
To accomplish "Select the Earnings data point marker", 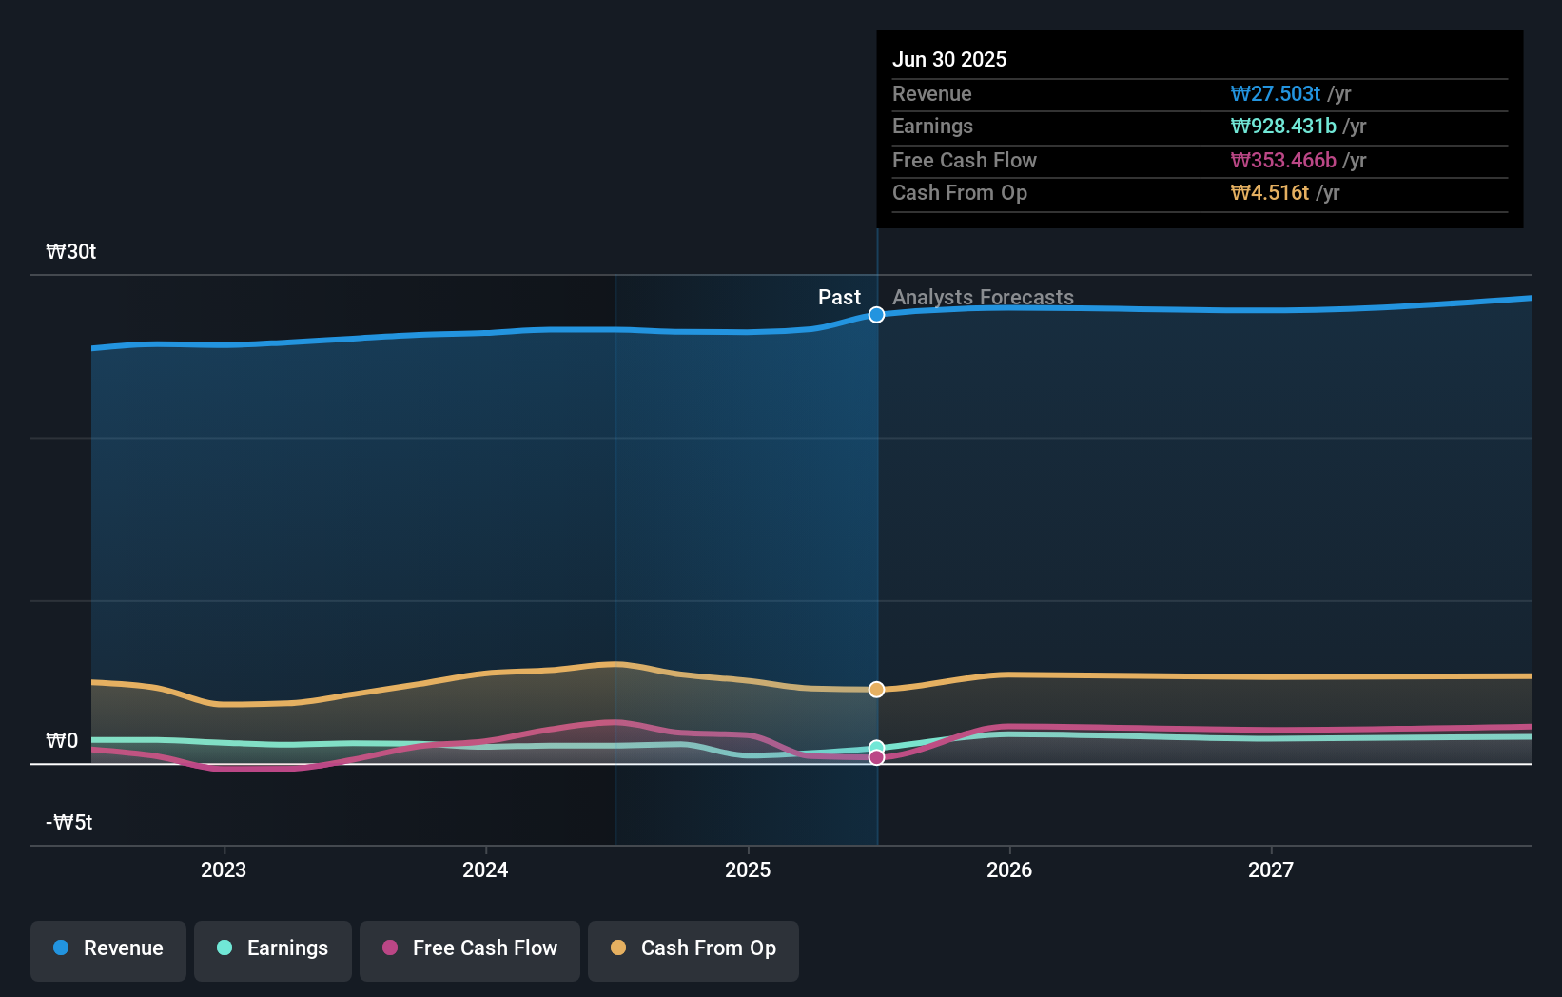I will [x=876, y=747].
